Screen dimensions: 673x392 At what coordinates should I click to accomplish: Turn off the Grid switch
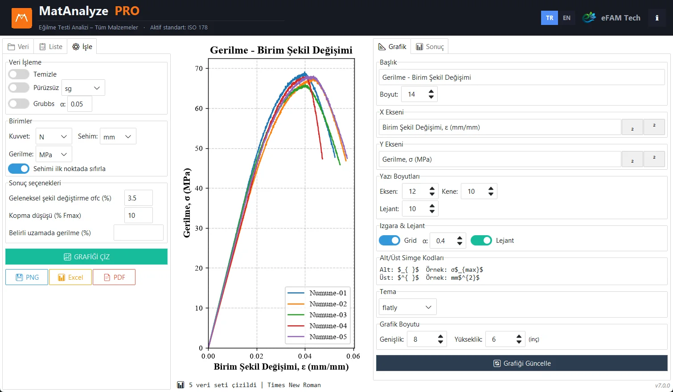[x=390, y=240]
